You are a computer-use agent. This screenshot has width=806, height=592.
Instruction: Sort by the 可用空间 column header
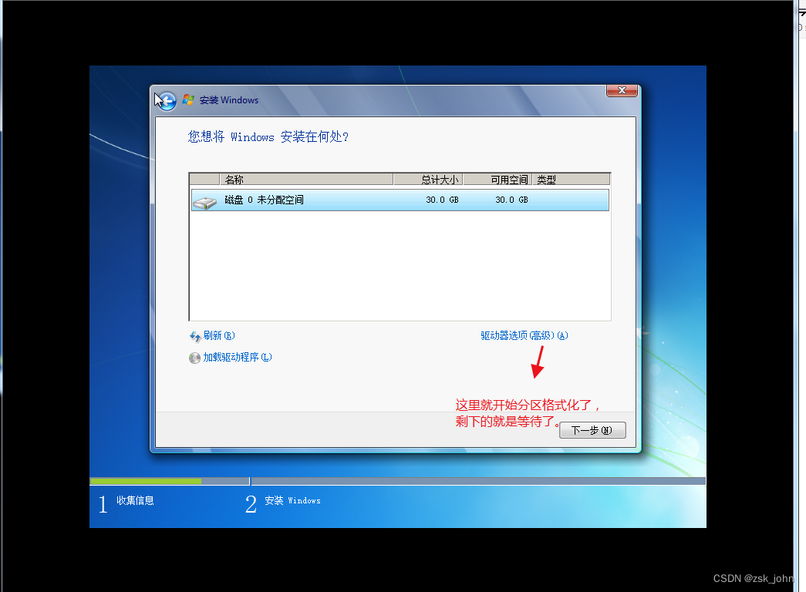point(497,180)
